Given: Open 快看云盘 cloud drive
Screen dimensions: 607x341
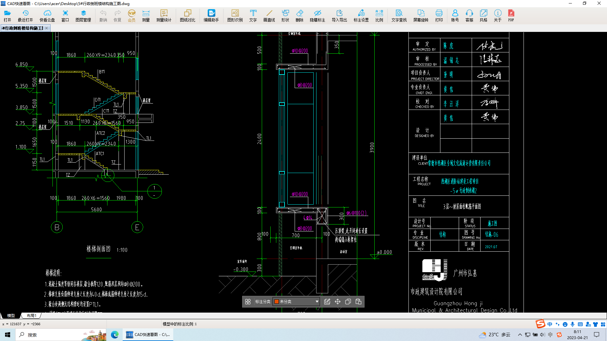Looking at the screenshot, I should [47, 15].
